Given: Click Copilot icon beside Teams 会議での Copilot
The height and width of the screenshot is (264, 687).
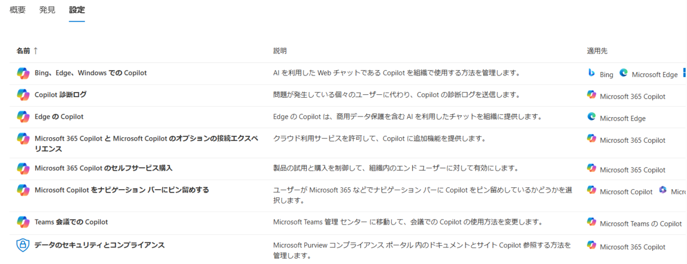Looking at the screenshot, I should click(23, 222).
